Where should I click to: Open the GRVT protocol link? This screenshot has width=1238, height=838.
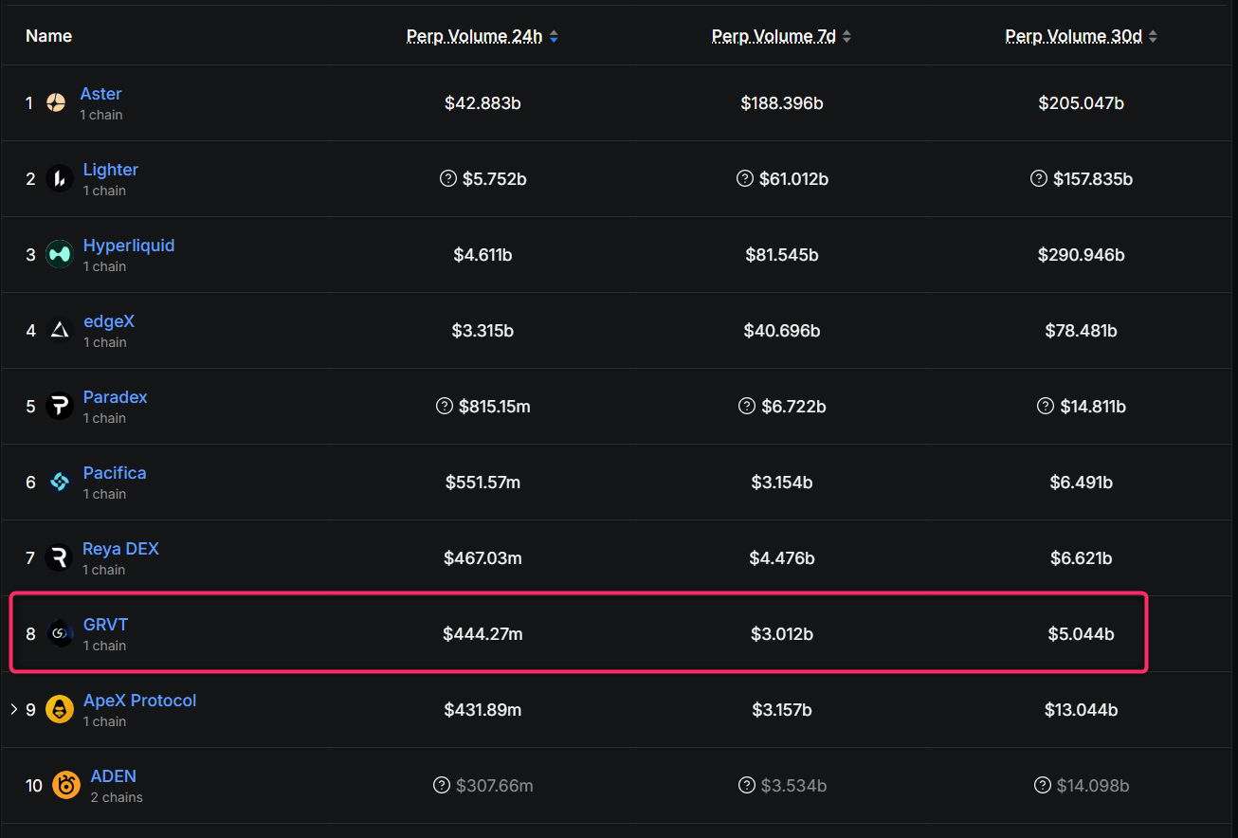coord(105,625)
